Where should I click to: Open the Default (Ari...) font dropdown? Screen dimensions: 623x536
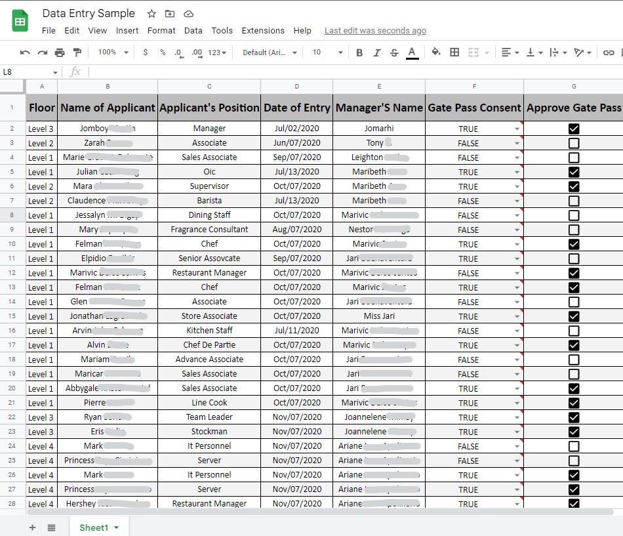270,52
